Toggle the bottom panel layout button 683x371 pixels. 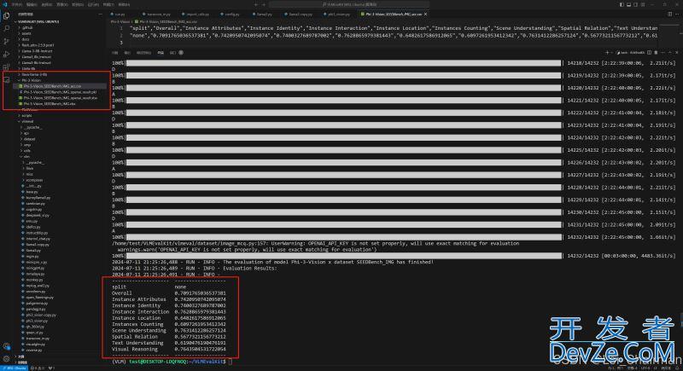pos(628,4)
